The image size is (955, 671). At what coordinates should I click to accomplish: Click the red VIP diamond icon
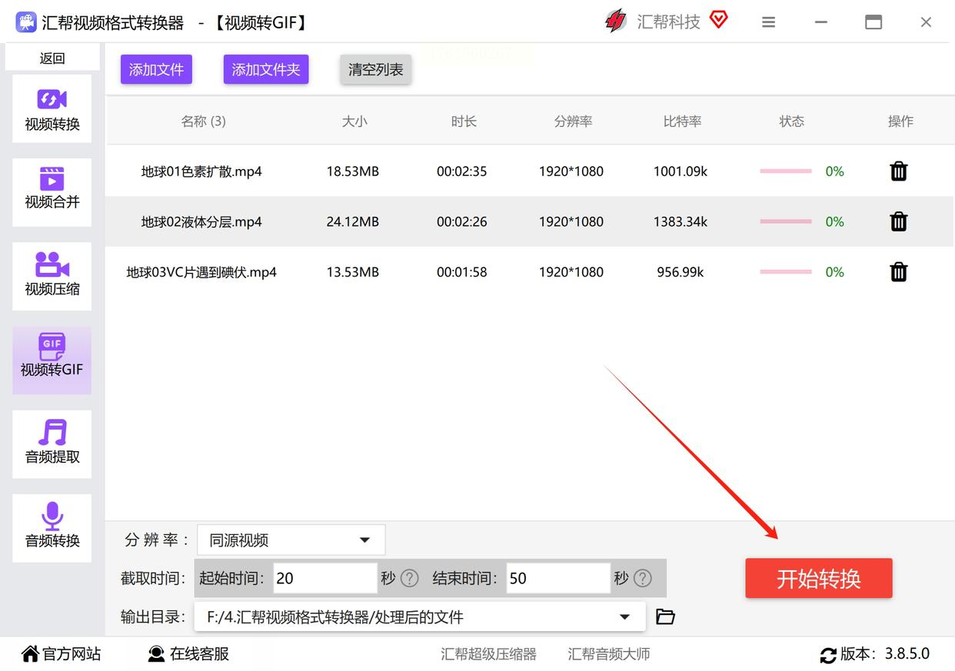pyautogui.click(x=718, y=21)
